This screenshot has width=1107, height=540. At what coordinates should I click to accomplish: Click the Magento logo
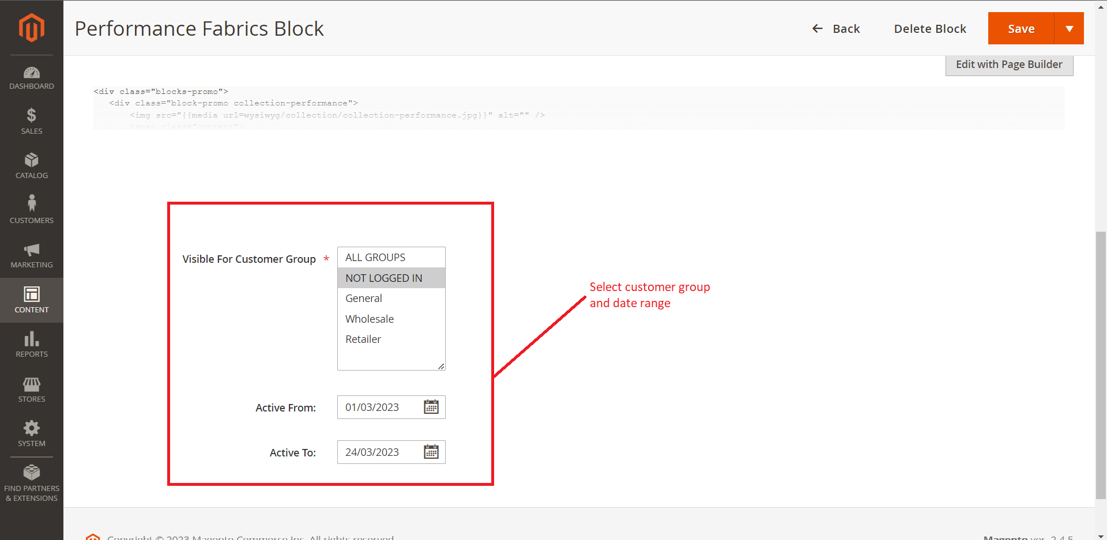pyautogui.click(x=32, y=28)
